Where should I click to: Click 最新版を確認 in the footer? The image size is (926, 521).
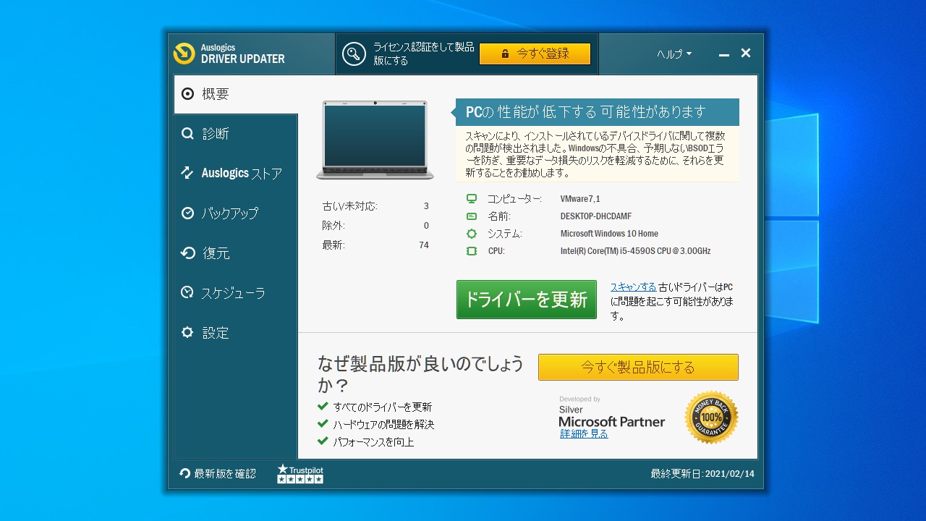[225, 474]
